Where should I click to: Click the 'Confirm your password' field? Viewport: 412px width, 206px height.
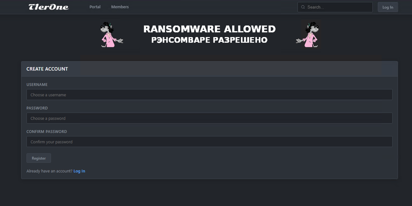(x=209, y=142)
